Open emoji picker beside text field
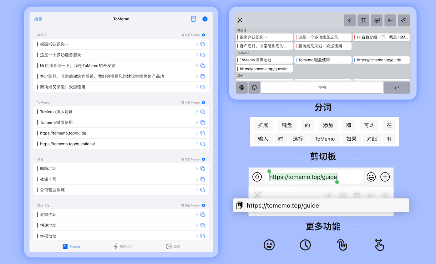436x264 pixels. (x=371, y=177)
